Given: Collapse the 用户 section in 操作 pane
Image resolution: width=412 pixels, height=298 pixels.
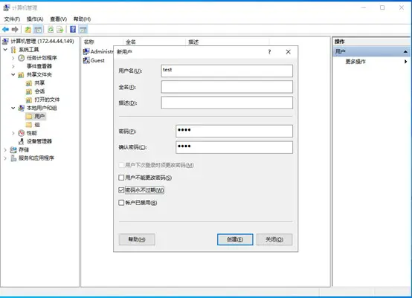Looking at the screenshot, I should pos(405,52).
